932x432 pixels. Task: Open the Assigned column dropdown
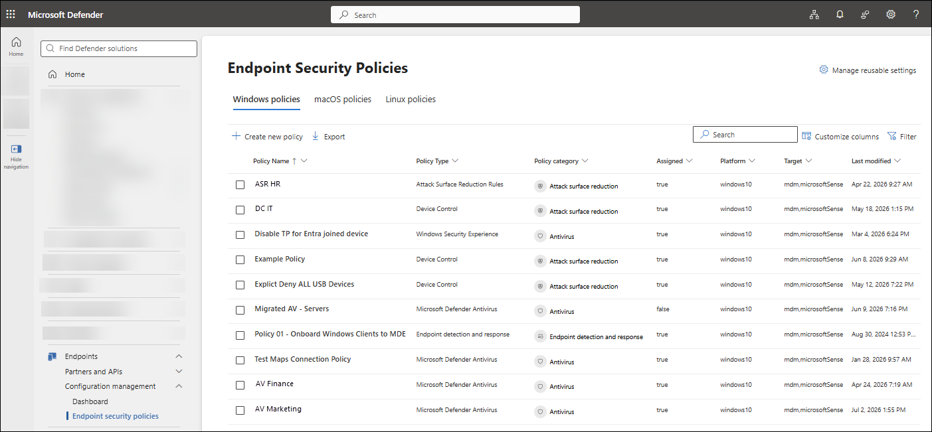[x=690, y=161]
